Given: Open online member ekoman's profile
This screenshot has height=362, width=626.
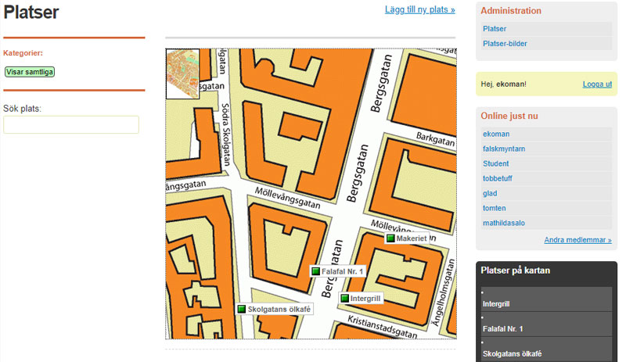Looking at the screenshot, I should point(496,134).
